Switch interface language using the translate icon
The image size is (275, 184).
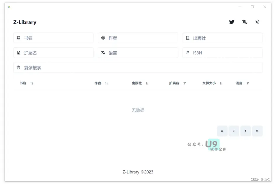pyautogui.click(x=244, y=22)
